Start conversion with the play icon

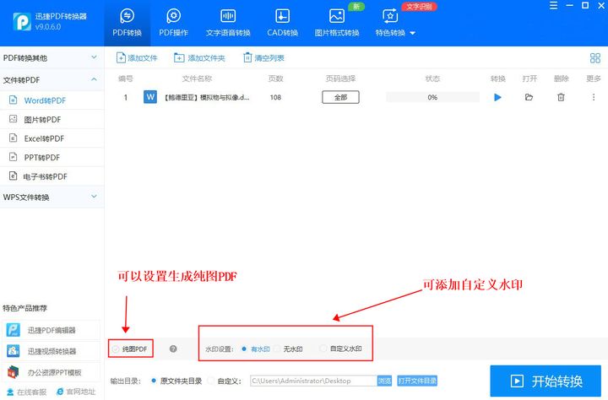click(x=497, y=97)
